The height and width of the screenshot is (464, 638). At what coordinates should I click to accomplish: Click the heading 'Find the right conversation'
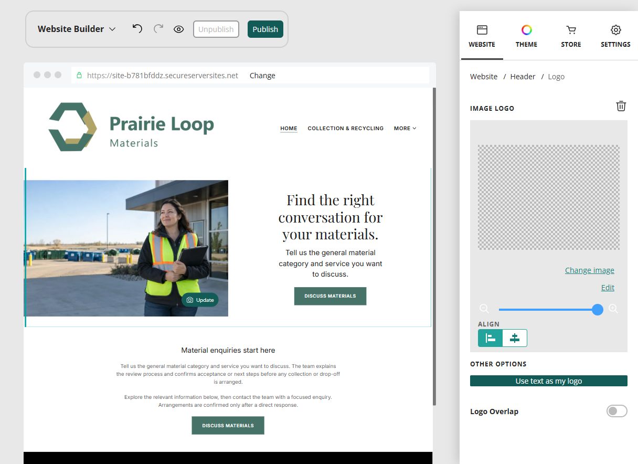coord(331,217)
